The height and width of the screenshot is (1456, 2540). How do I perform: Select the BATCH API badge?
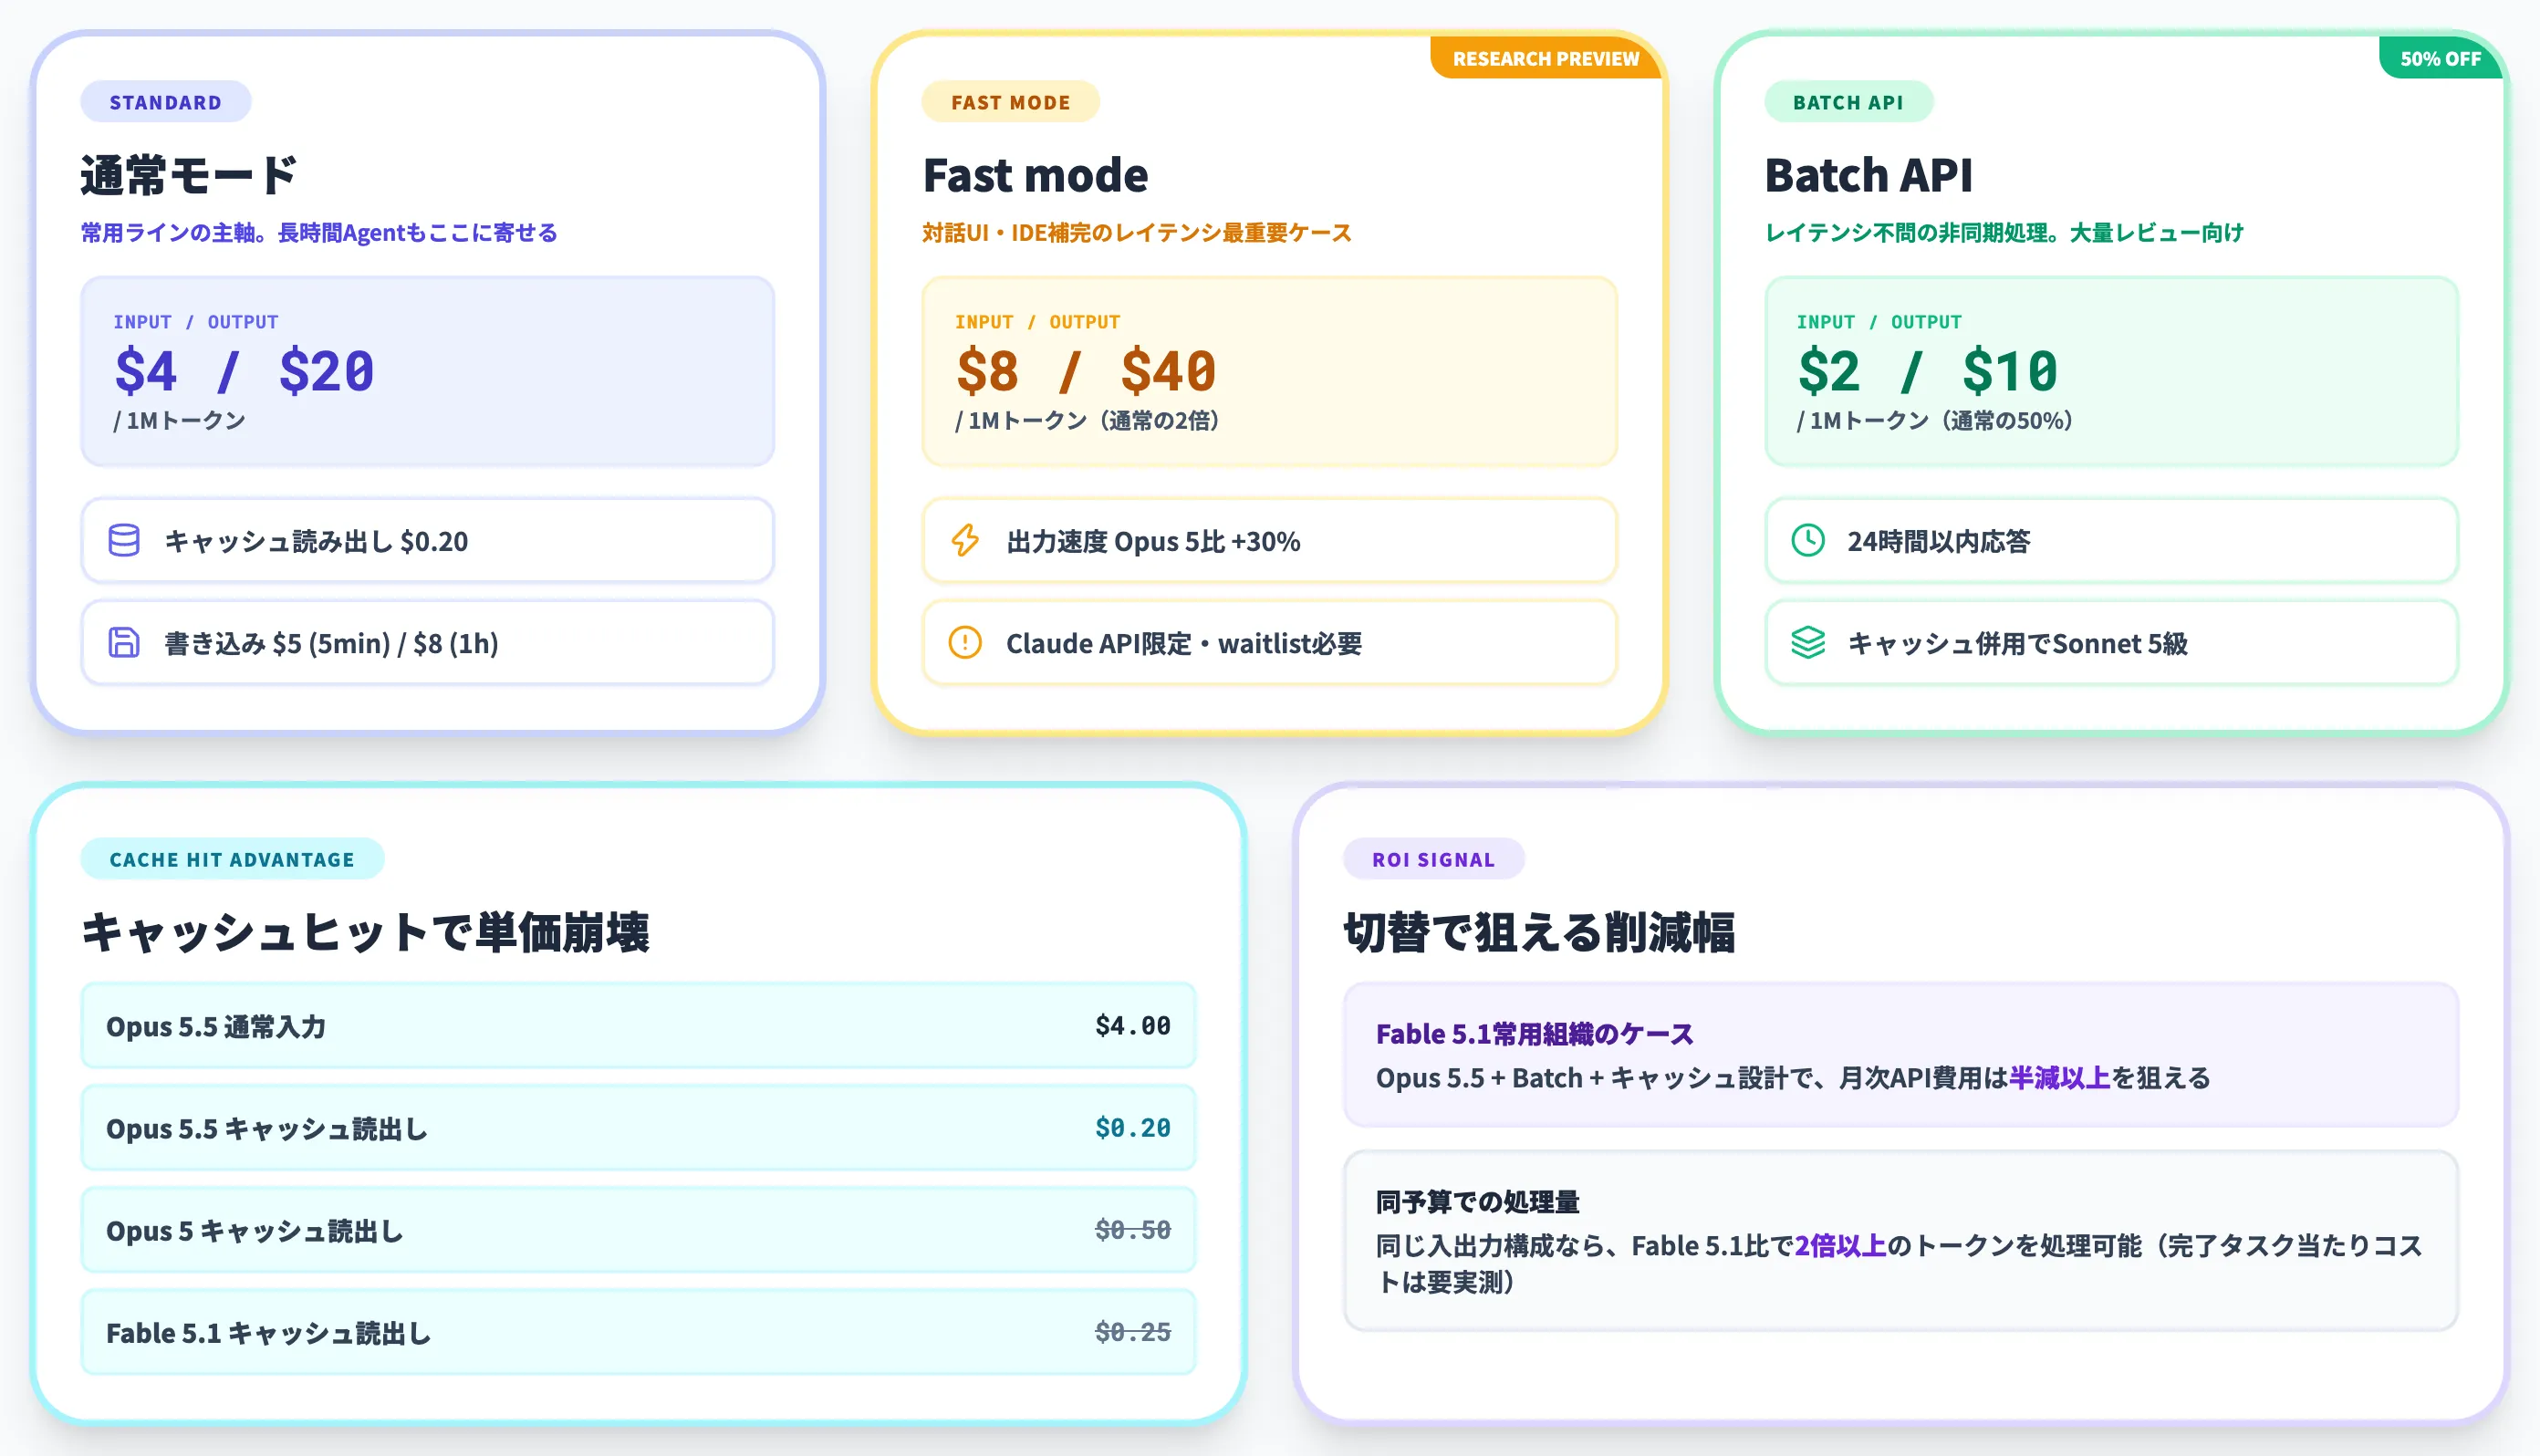pyautogui.click(x=1848, y=102)
